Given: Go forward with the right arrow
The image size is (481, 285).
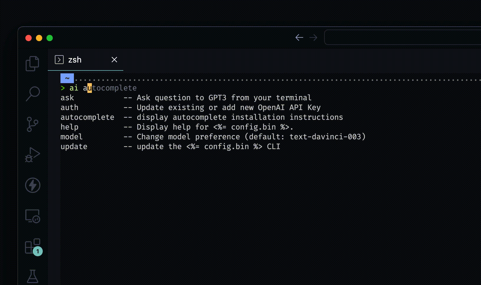Looking at the screenshot, I should (x=313, y=37).
